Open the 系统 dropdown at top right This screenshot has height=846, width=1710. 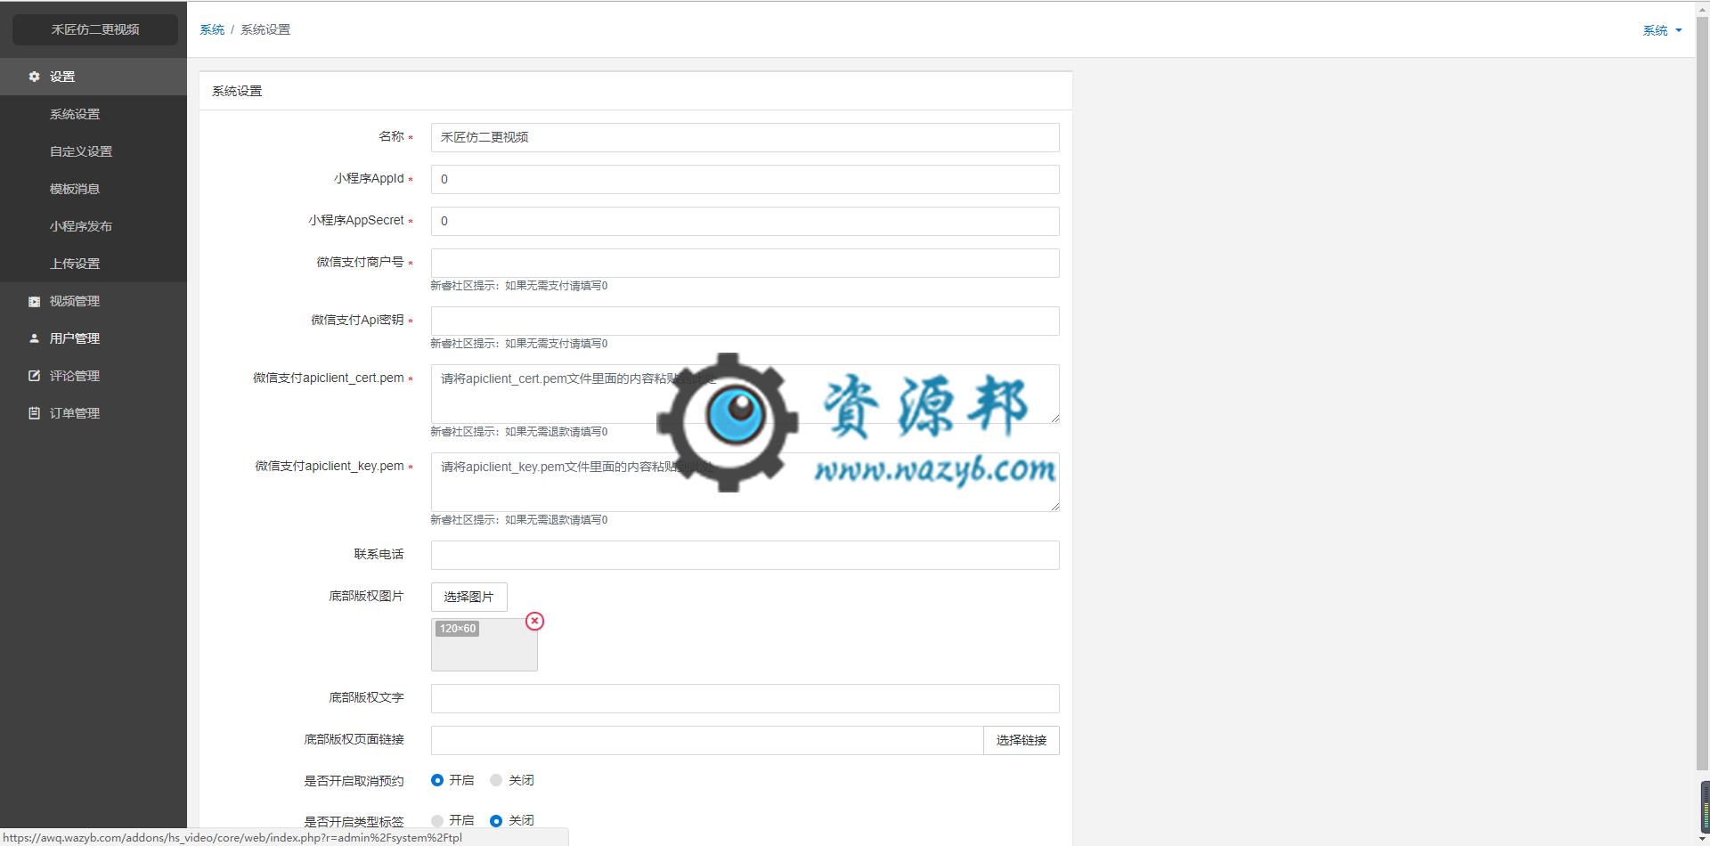click(x=1662, y=30)
